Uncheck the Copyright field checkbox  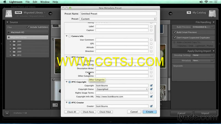coord(151,85)
